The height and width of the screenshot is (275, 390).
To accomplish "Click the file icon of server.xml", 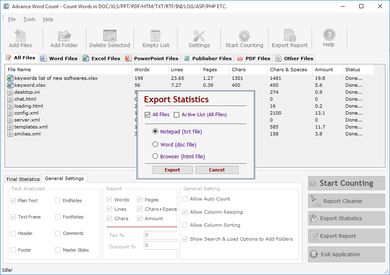I will 10,120.
